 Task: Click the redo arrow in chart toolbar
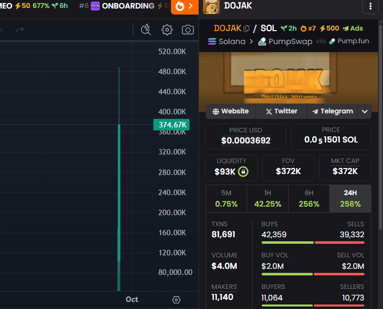[x=20, y=30]
